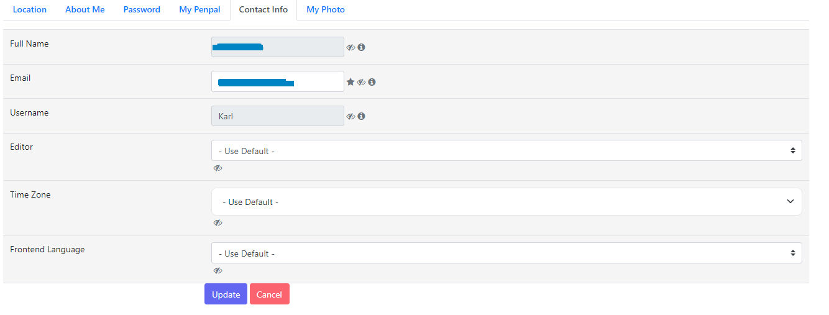
Task: Toggle eye icon below Frontend Language dropdown
Action: (218, 270)
